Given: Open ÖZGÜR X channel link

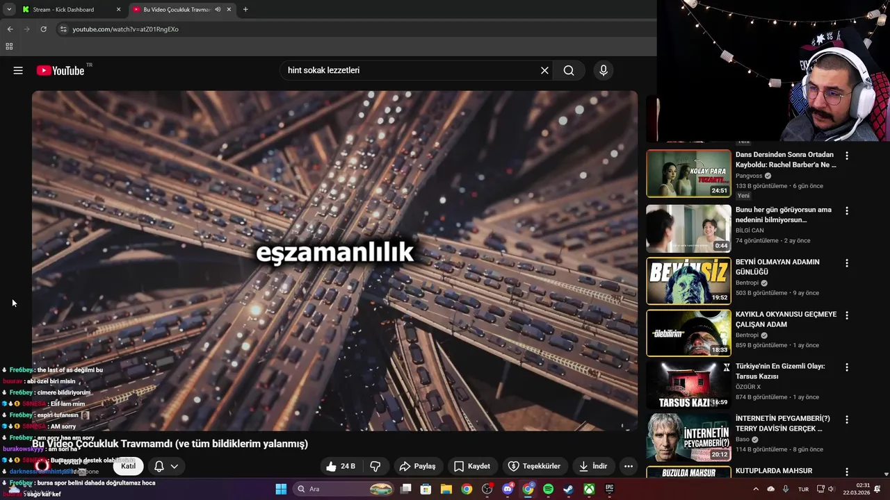Looking at the screenshot, I should (x=748, y=387).
